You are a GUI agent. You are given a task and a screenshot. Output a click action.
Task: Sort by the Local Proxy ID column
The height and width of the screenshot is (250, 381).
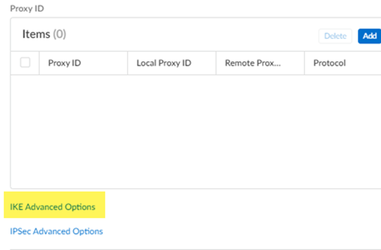pyautogui.click(x=164, y=63)
